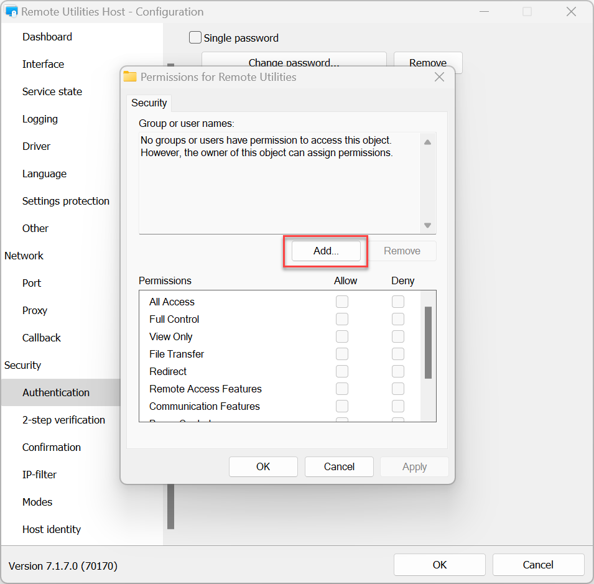Check Allow for All Access permission
The width and height of the screenshot is (594, 584).
pyautogui.click(x=342, y=302)
